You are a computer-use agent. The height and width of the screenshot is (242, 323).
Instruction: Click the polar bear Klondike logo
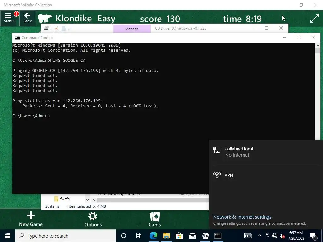pyautogui.click(x=45, y=19)
